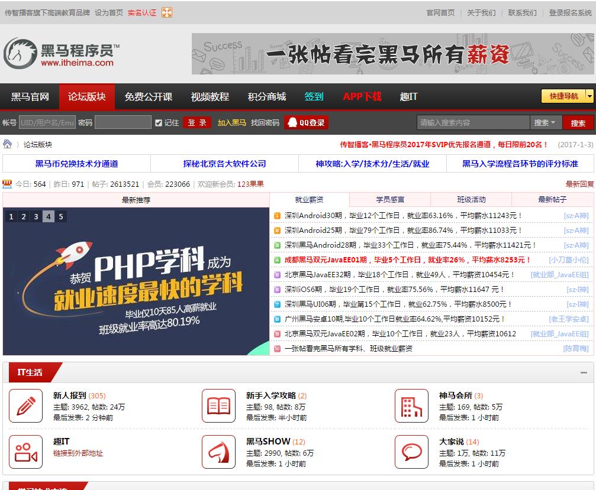Open 视频教程 menu item
Viewport: 596px width, 490px height.
tap(210, 97)
